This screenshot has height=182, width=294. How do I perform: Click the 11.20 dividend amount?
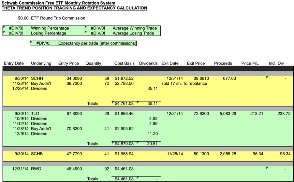point(153,134)
